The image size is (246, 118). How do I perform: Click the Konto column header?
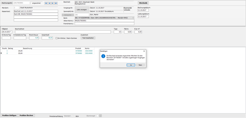[x=89, y=48]
